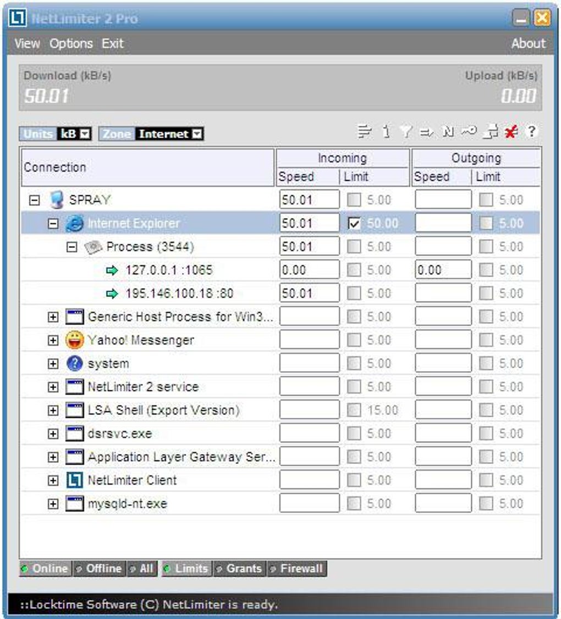561x619 pixels.
Task: Click the network computers toolbar icon
Action: [491, 131]
